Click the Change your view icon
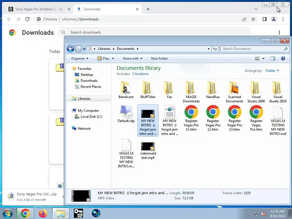Screen dimensions: 292x219 (257, 58)
